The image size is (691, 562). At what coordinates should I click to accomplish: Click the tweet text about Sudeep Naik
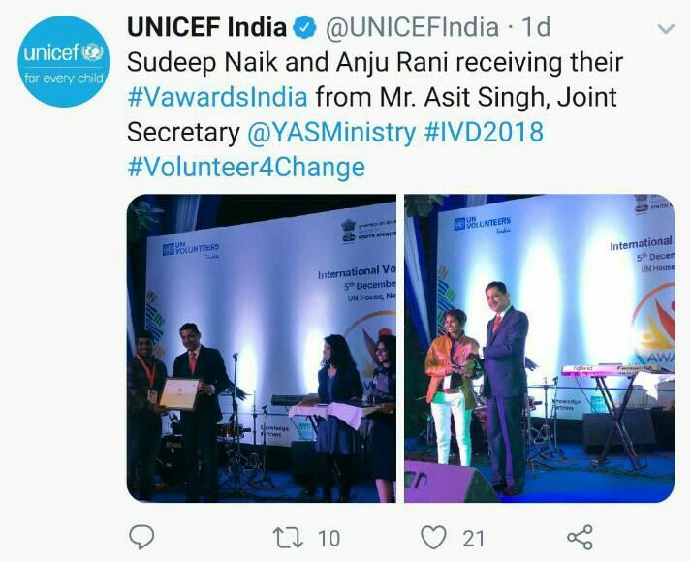375,115
